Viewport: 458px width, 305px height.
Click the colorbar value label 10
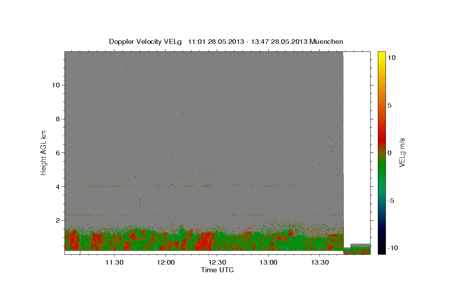pyautogui.click(x=391, y=57)
